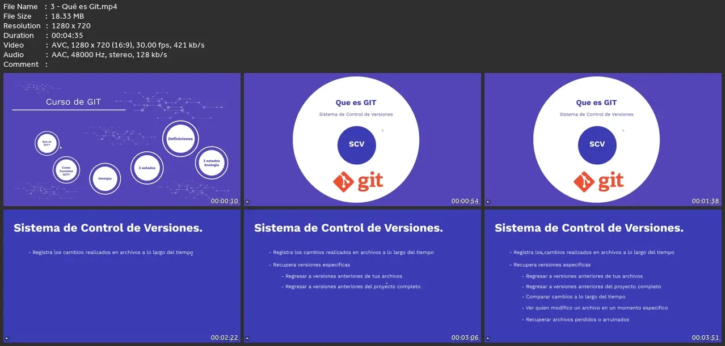Click the Audio info line starting with 'AAC'

(109, 54)
